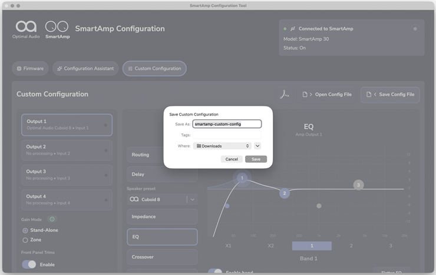Toggle Front Panel Trims Enable switch
The width and height of the screenshot is (436, 275).
[x=29, y=264]
